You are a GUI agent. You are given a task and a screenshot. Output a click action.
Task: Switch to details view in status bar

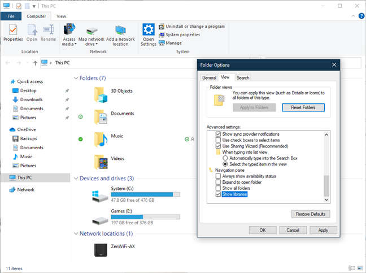pos(351,268)
